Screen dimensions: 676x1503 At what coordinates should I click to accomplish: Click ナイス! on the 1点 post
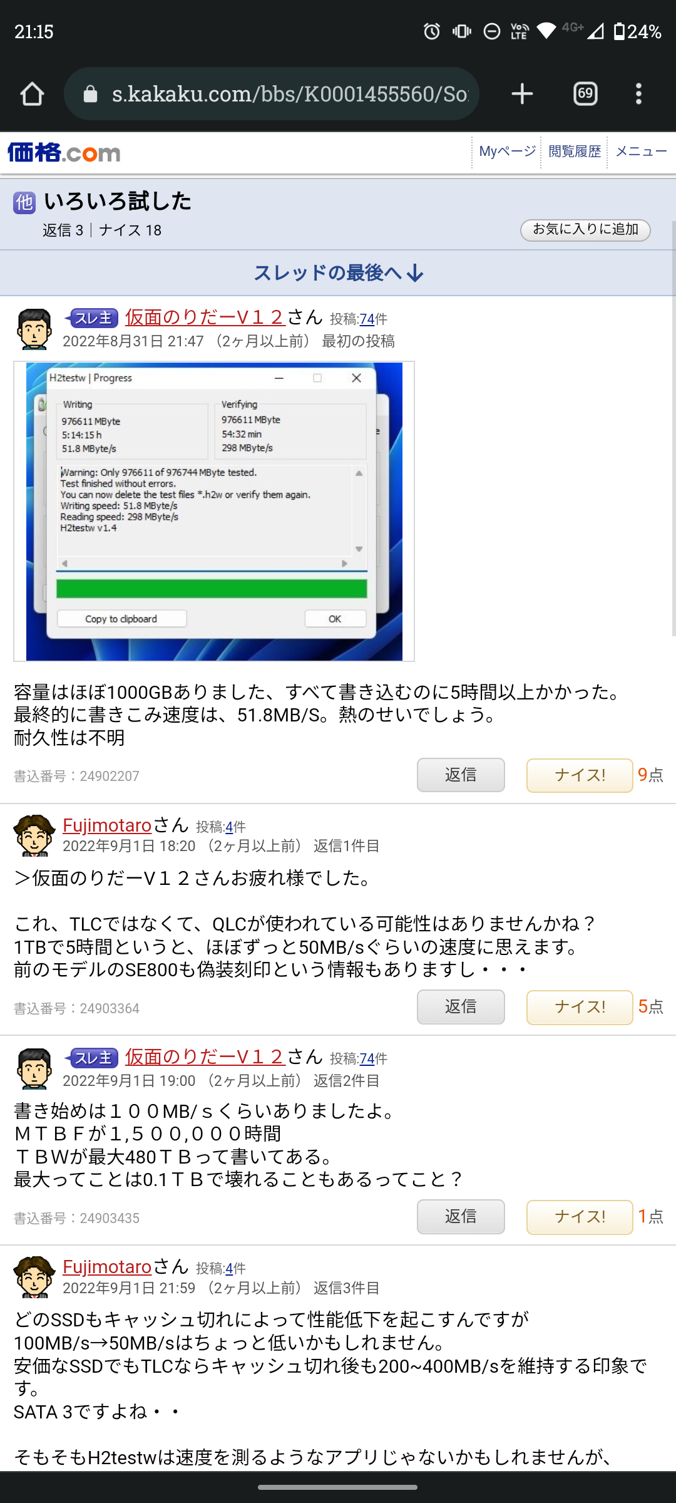click(x=580, y=1217)
